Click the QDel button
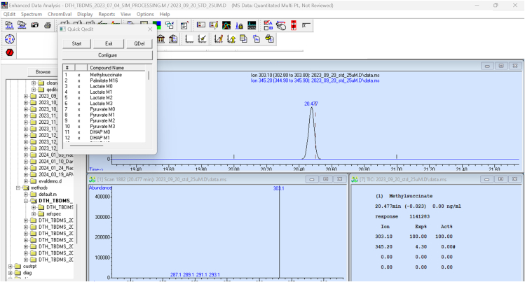 point(139,43)
